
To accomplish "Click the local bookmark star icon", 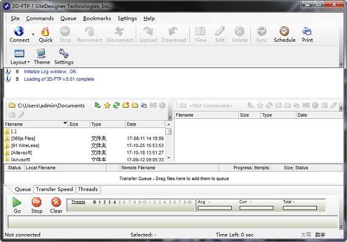I will pyautogui.click(x=107, y=105).
